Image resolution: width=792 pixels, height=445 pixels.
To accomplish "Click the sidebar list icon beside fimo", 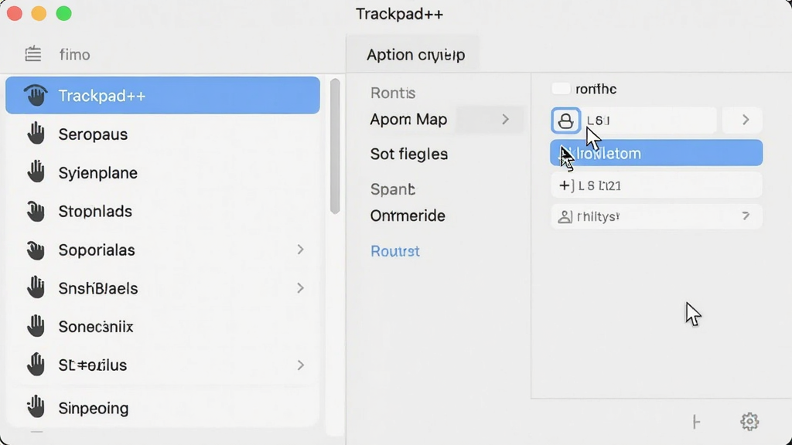I will coord(33,54).
